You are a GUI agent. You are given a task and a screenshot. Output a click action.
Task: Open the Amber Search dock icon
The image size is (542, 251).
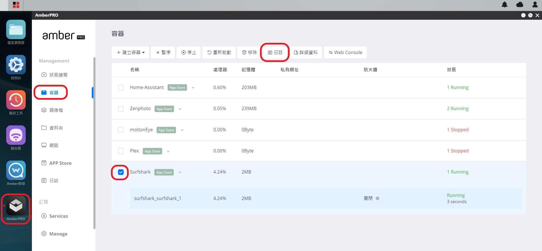(x=16, y=173)
